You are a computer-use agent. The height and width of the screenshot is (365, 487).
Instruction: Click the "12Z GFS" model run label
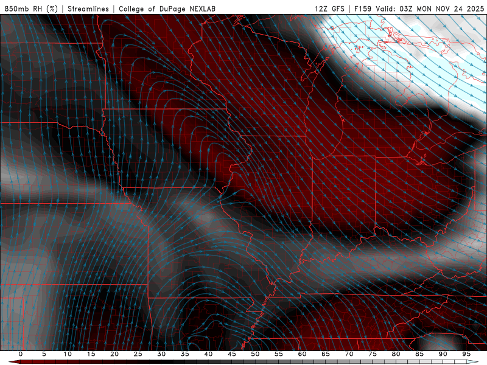click(x=329, y=9)
